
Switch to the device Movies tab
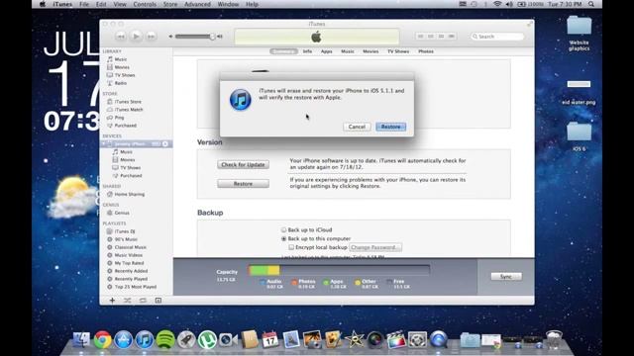tap(370, 51)
